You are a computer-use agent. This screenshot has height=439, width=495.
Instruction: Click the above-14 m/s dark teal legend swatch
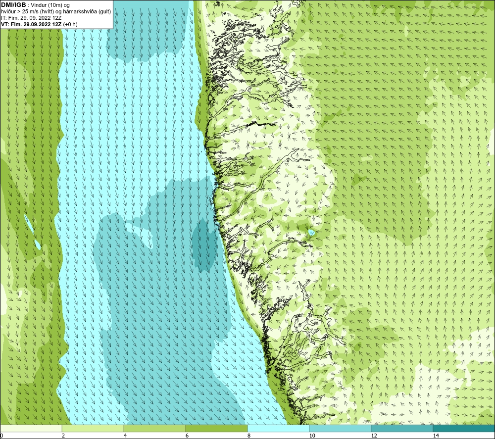[x=464, y=428]
